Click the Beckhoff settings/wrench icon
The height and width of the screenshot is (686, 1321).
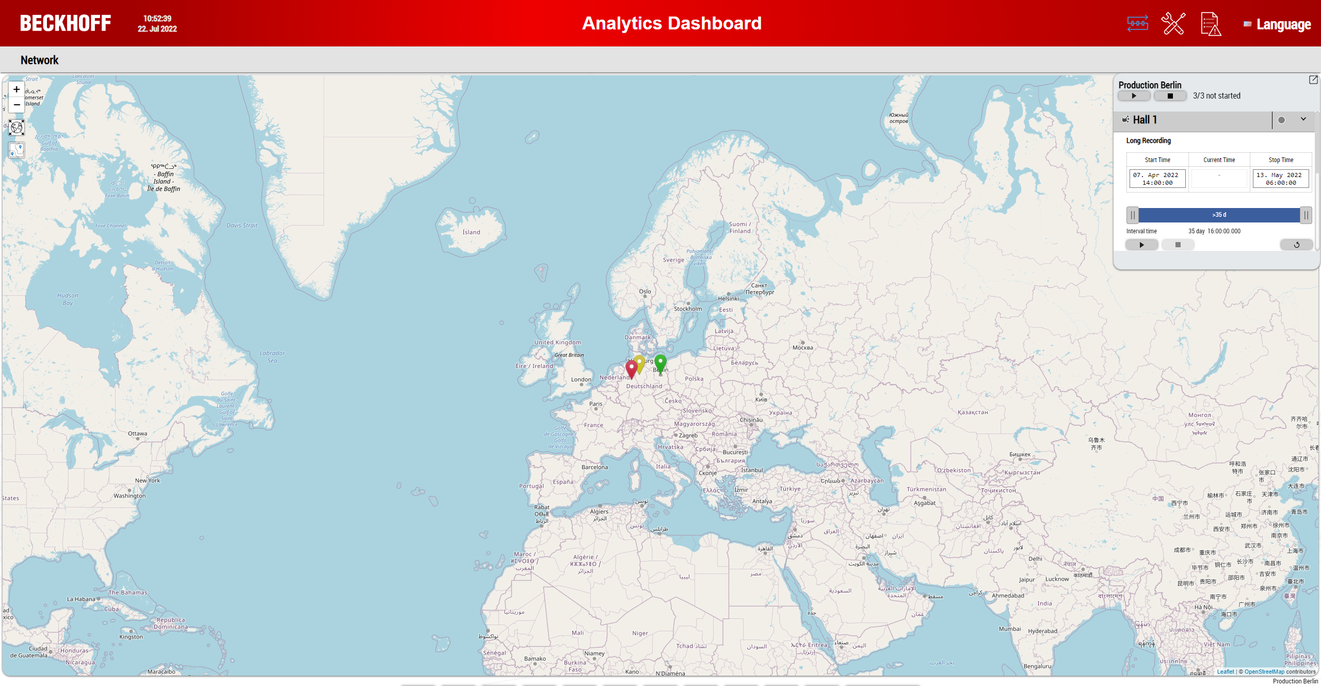[1174, 24]
